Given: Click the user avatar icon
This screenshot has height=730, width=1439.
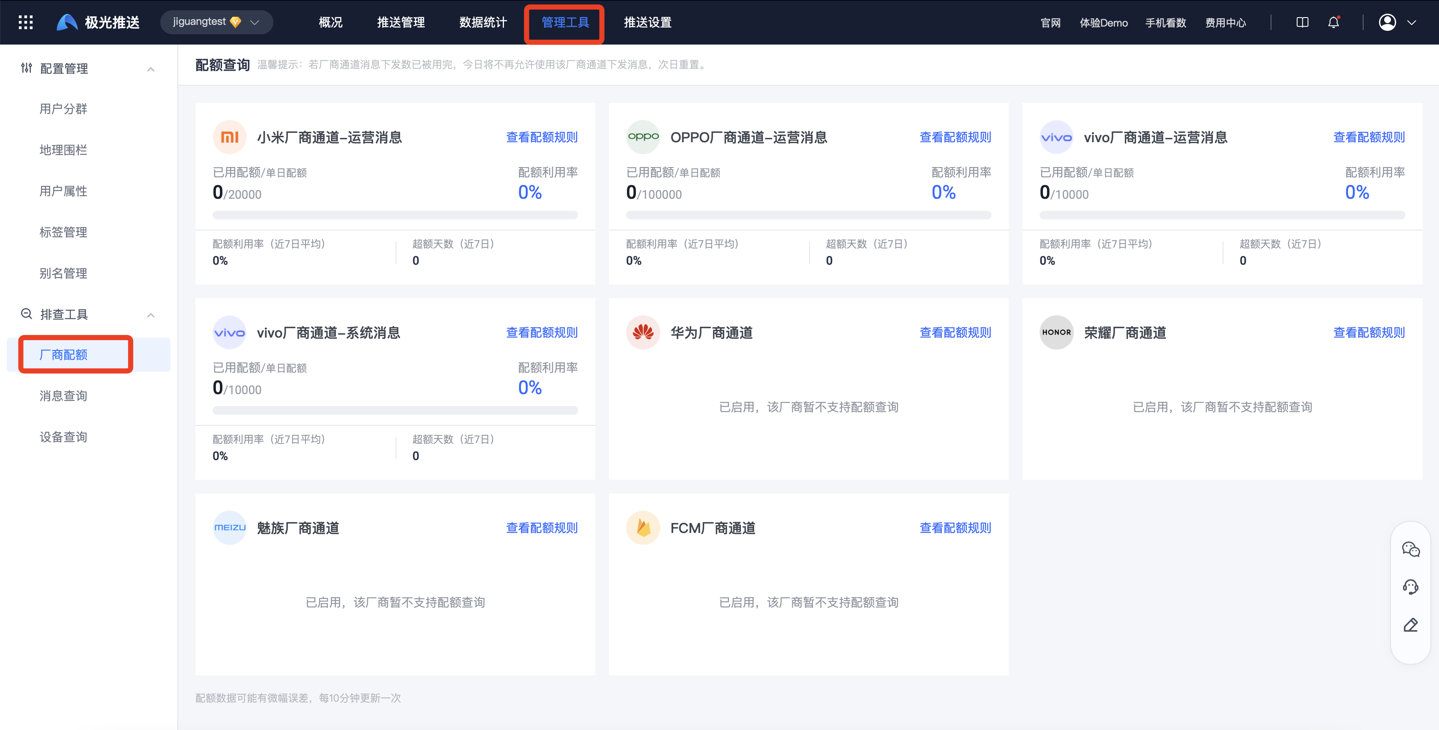Looking at the screenshot, I should (1387, 22).
